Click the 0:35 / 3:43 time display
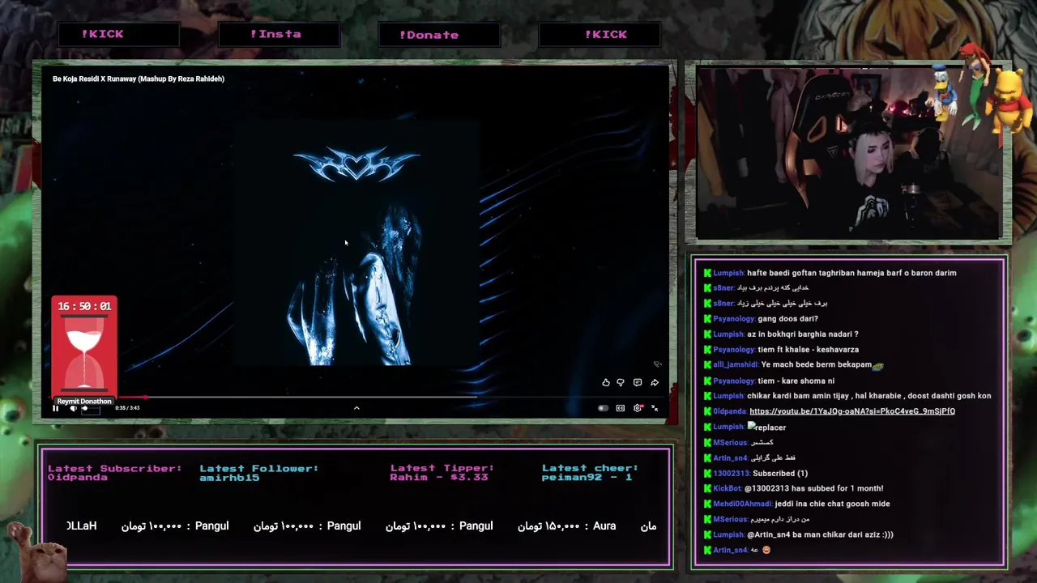The image size is (1037, 583). click(x=127, y=408)
